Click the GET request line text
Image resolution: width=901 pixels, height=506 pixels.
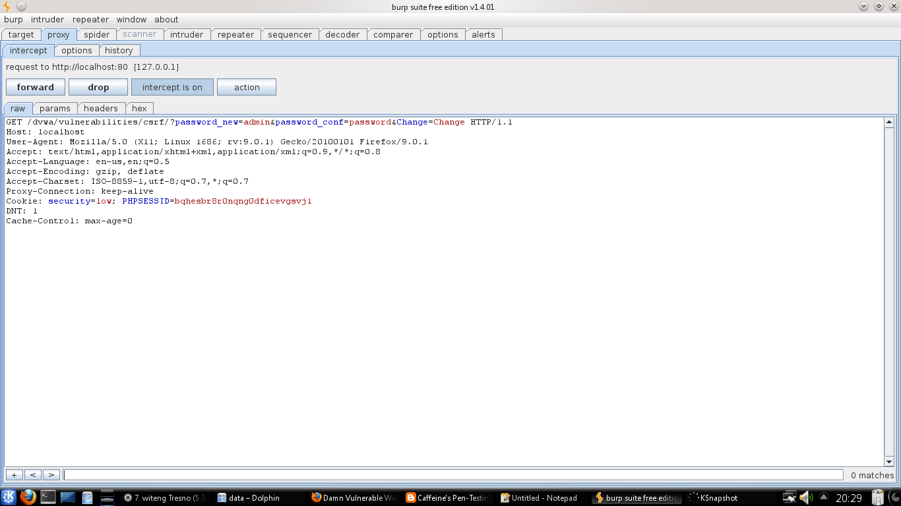[259, 122]
